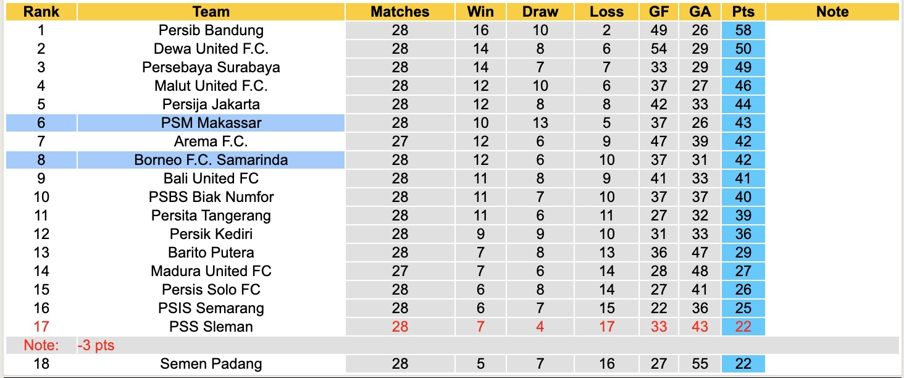Image resolution: width=904 pixels, height=378 pixels.
Task: Click the Rank column header
Action: [x=41, y=12]
